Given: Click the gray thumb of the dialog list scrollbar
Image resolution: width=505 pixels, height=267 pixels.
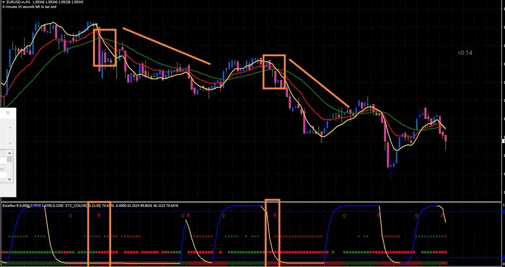Looking at the screenshot, I should (10, 160).
